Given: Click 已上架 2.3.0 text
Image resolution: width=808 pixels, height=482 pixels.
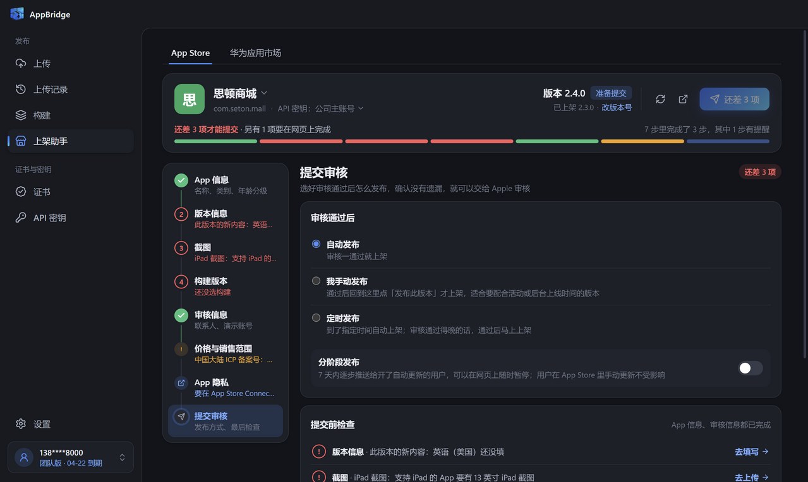Looking at the screenshot, I should click(x=574, y=108).
